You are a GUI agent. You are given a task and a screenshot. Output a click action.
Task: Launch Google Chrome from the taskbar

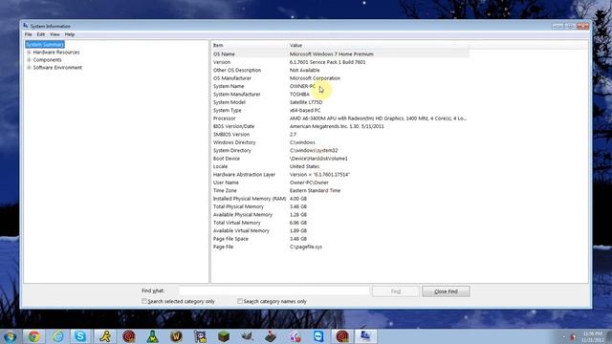(x=34, y=336)
